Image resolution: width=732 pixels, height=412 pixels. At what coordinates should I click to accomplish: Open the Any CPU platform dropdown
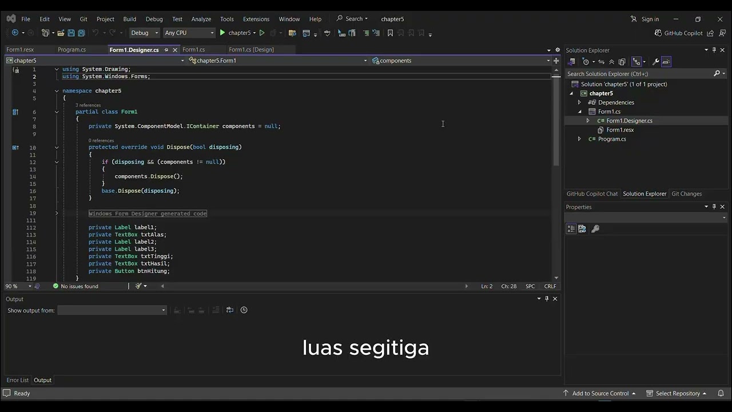(189, 33)
